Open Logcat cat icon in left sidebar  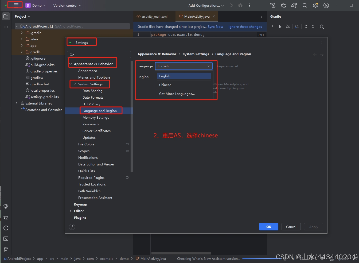pos(6,217)
